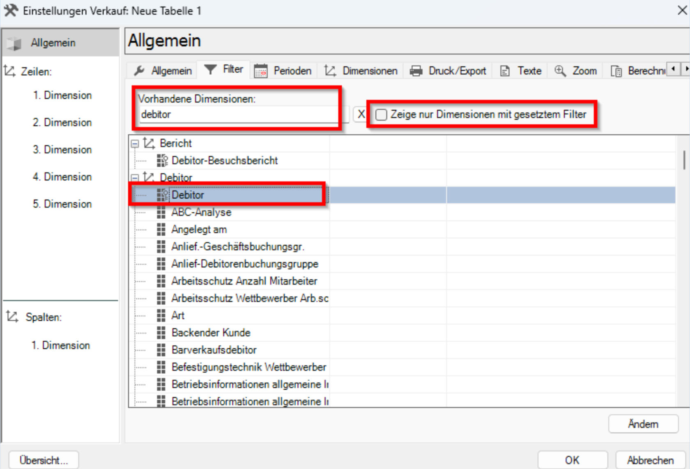Image resolution: width=690 pixels, height=469 pixels.
Task: Click the dimension list vertical scrollbar thumb
Action: [x=684, y=160]
